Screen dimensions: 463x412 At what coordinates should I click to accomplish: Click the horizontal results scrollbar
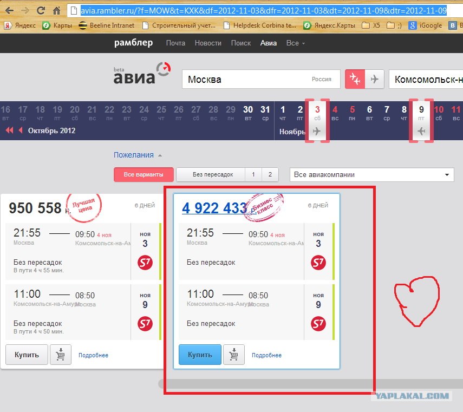pos(310,384)
